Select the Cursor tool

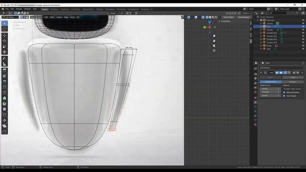pos(4,29)
